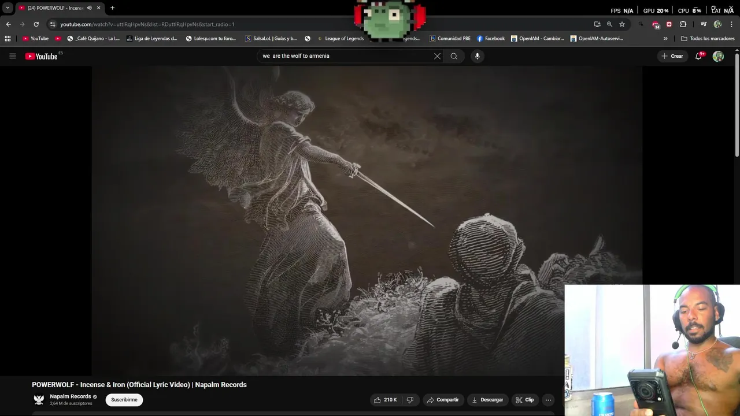Click the Compartir share button
Viewport: 740px width, 416px height.
[442, 400]
